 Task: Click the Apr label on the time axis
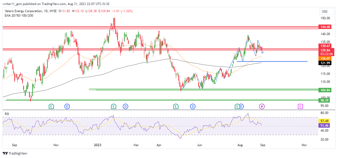(x=159, y=145)
